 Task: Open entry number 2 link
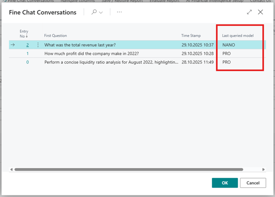pos(27,45)
